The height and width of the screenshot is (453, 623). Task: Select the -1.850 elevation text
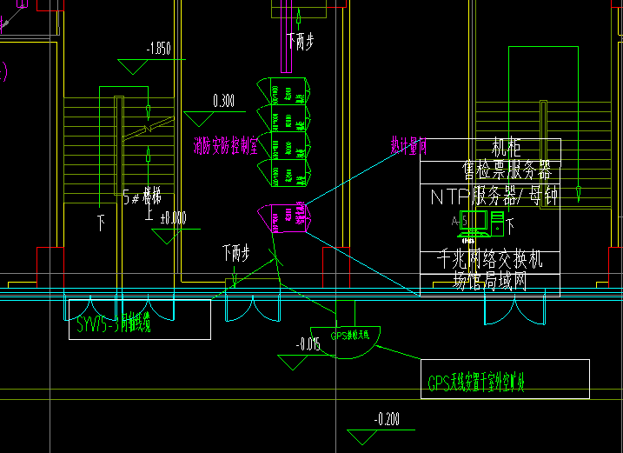(158, 49)
